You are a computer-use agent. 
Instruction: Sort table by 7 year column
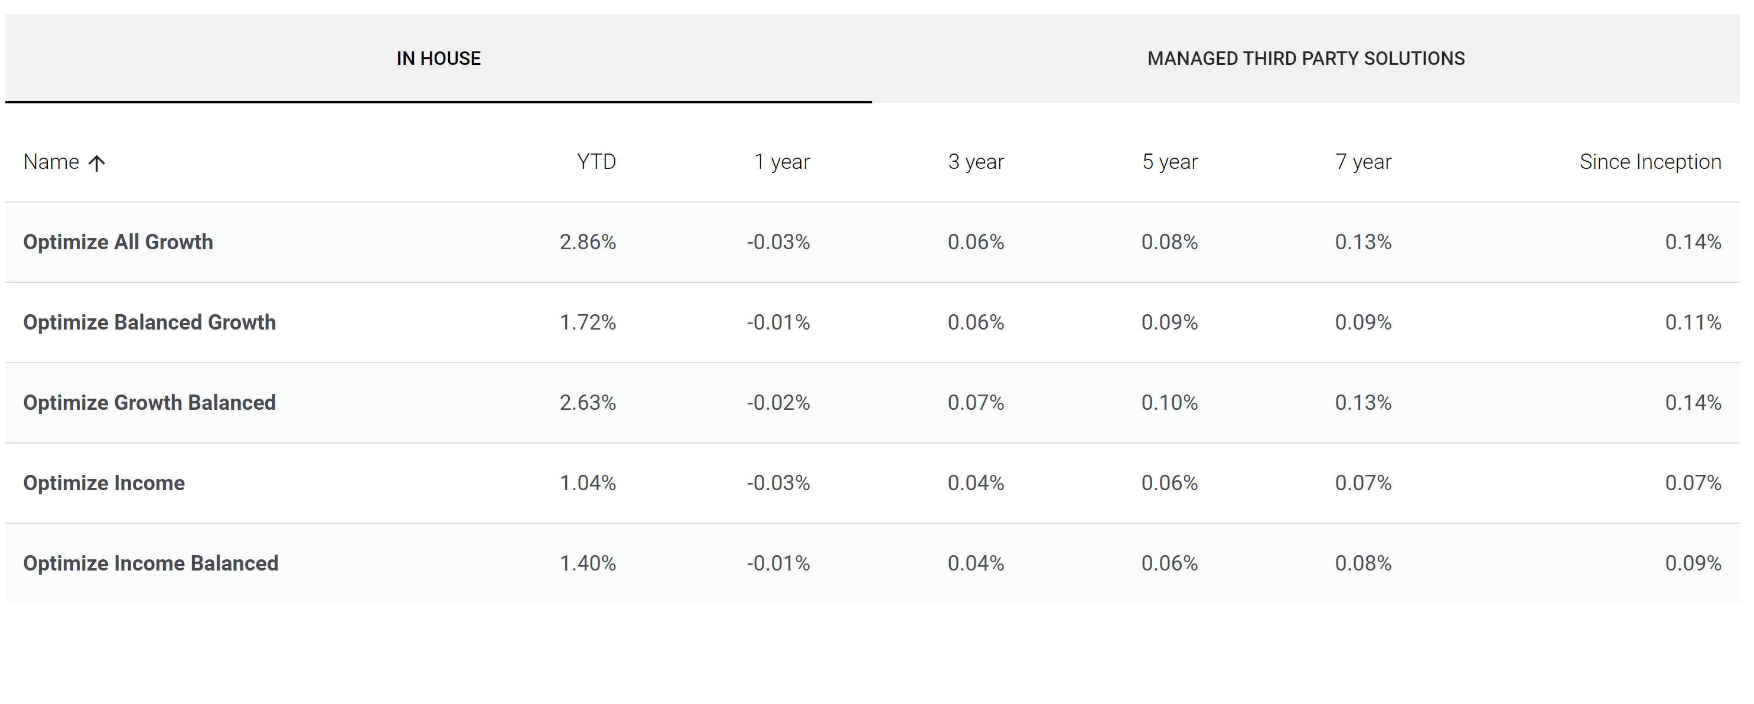click(1363, 162)
